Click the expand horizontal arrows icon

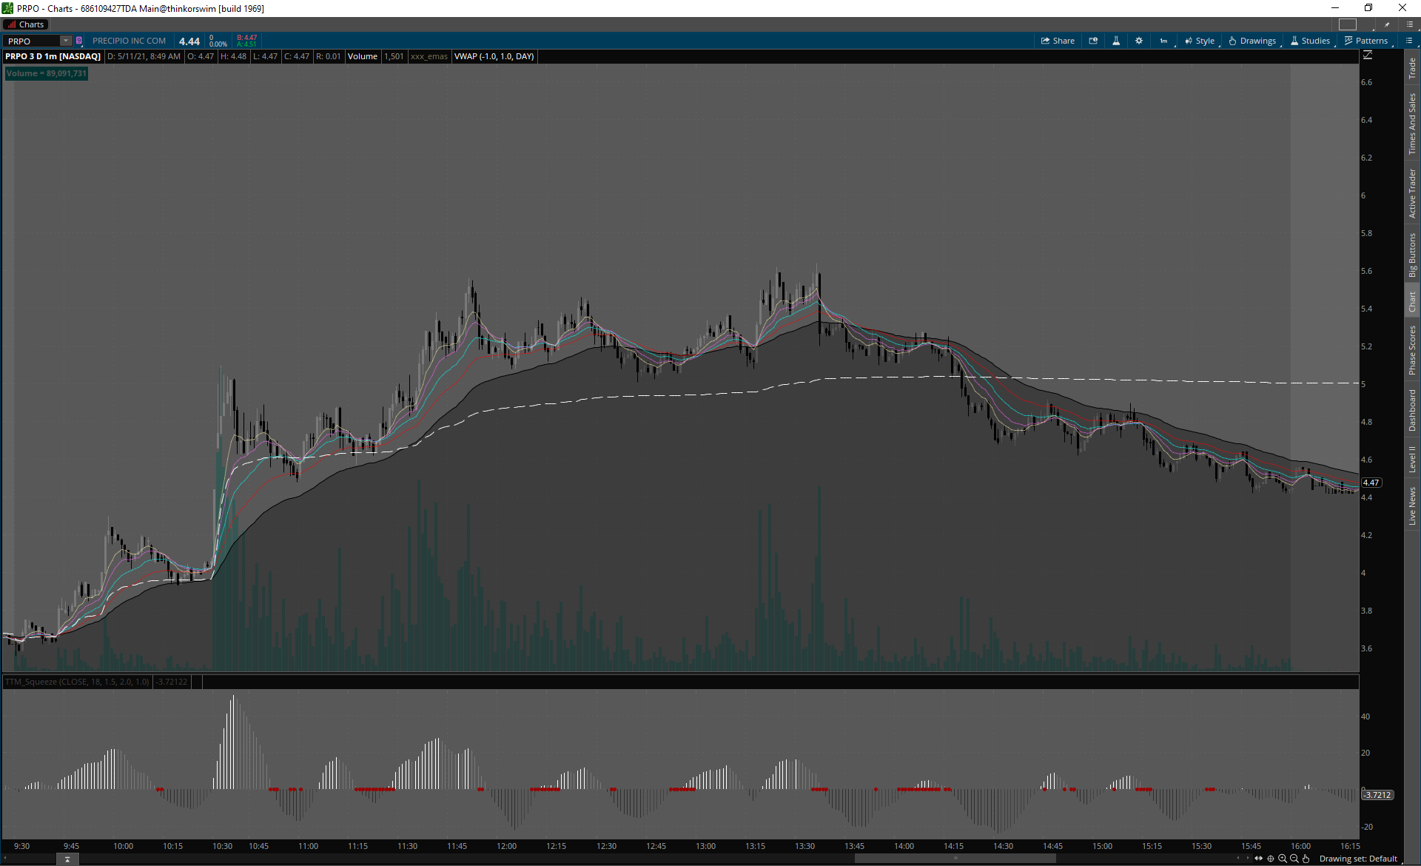tap(1259, 859)
